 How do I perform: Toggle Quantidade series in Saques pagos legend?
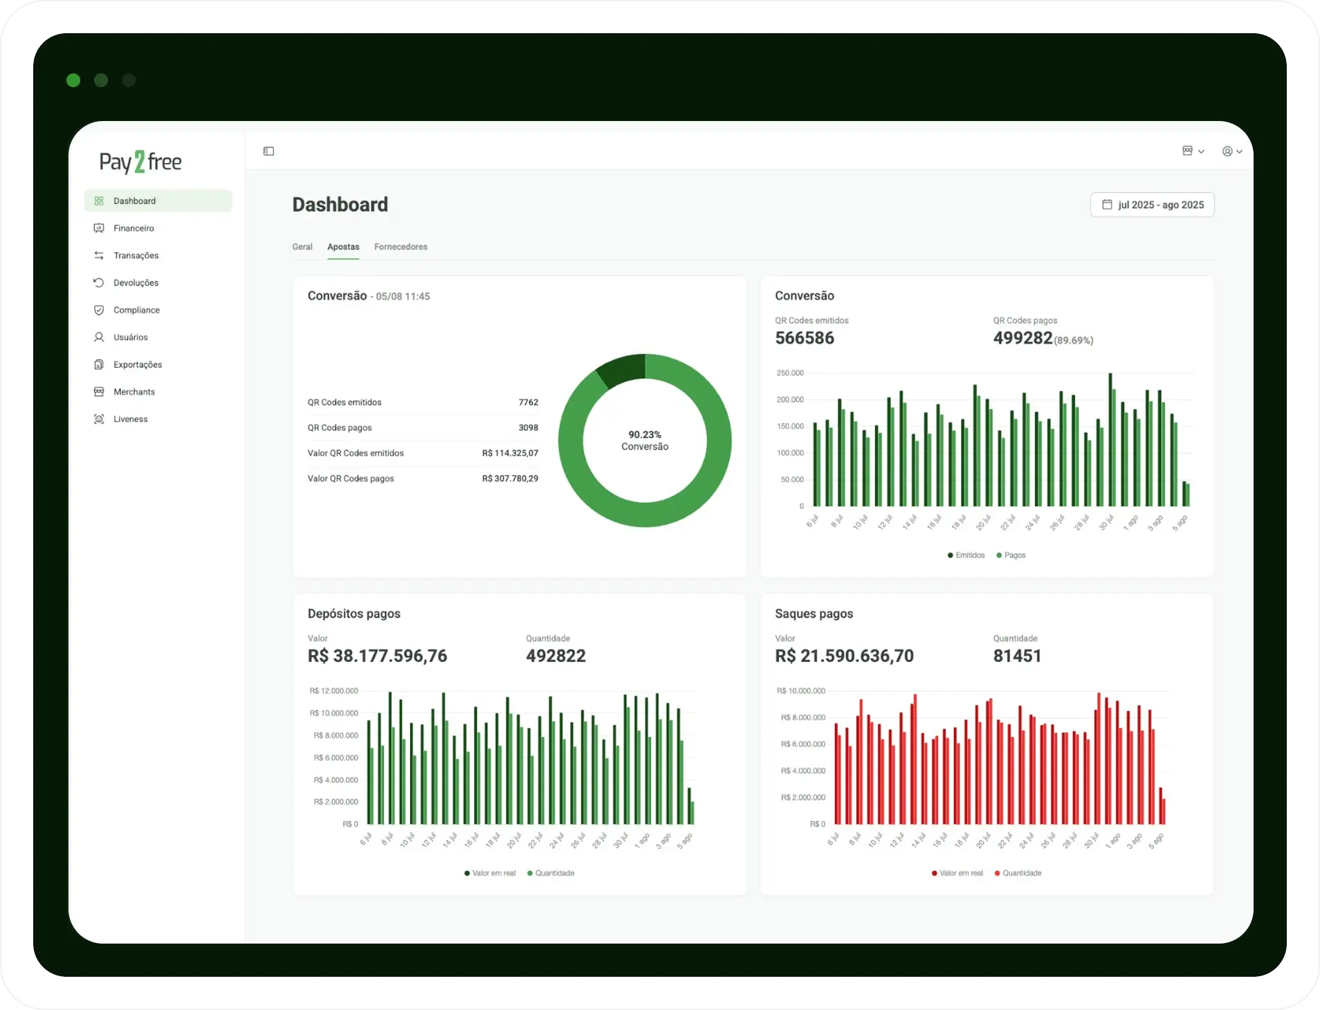coord(1018,873)
